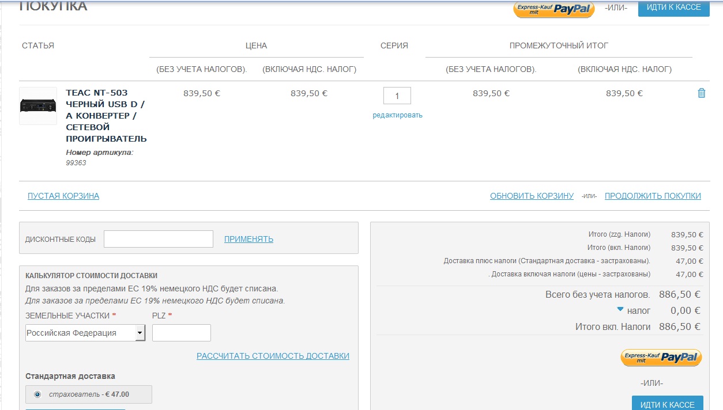Select the страхователь €47.00 shipping option
This screenshot has width=723, height=410.
coord(38,394)
